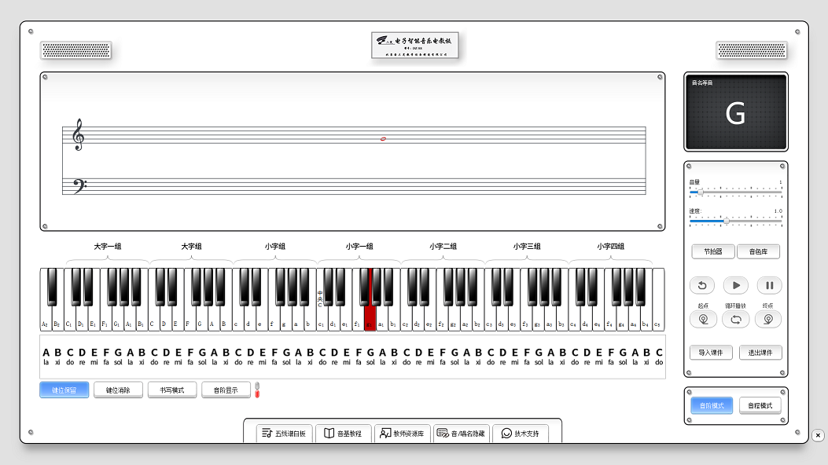The image size is (828, 465).
Task: Open the 技术支持 tech support tab
Action: click(520, 434)
